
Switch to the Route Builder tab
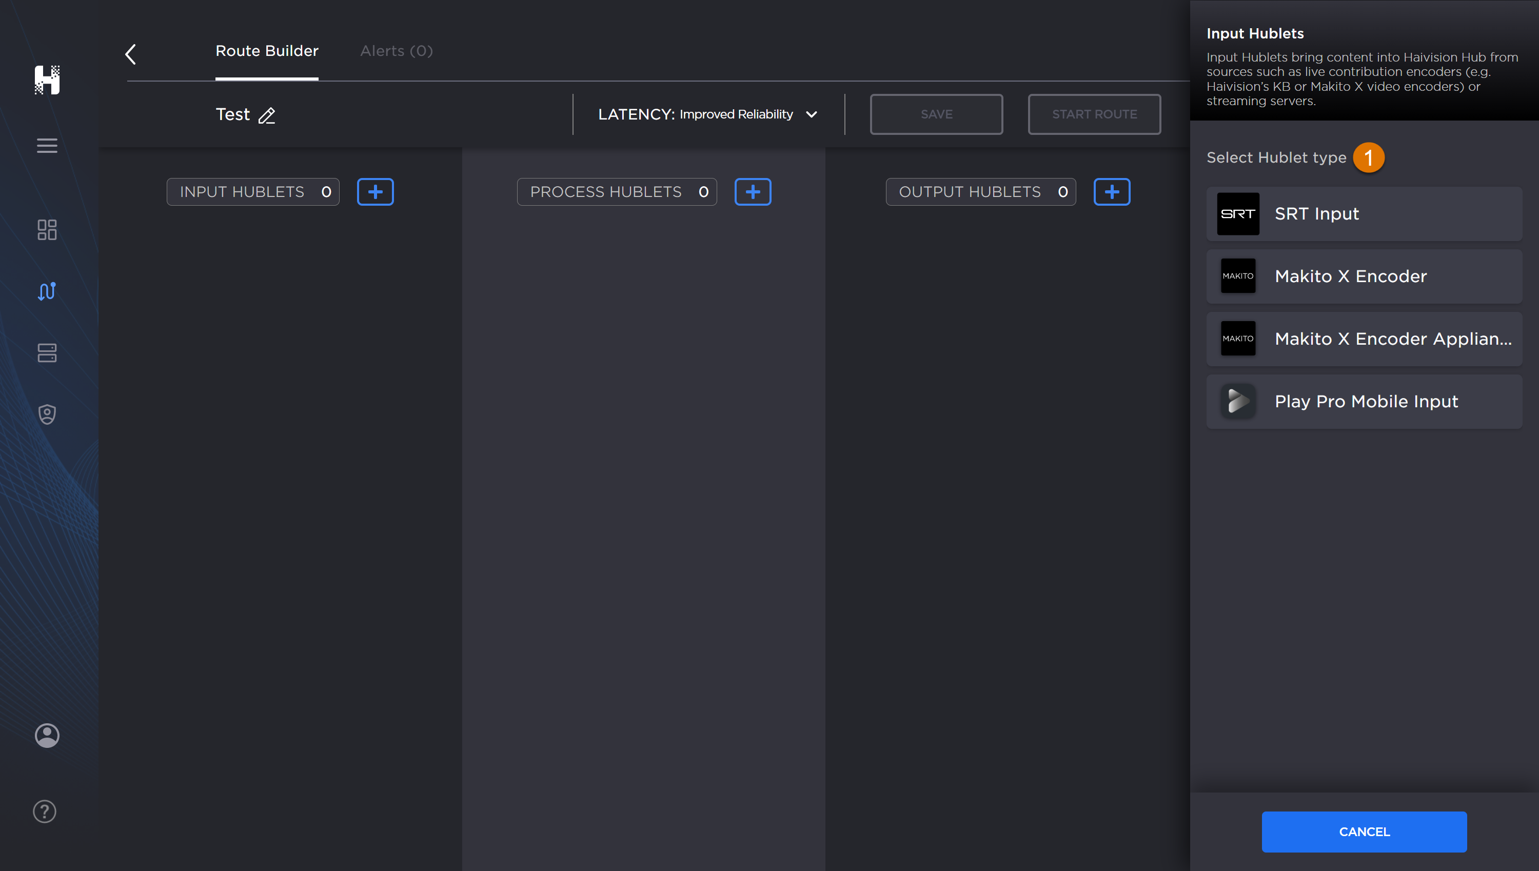267,51
